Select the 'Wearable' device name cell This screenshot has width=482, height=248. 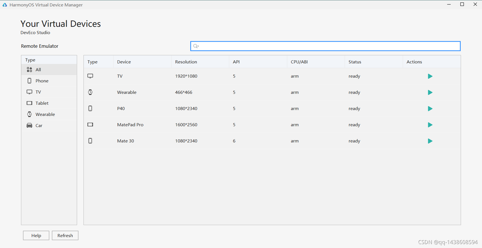pyautogui.click(x=127, y=92)
